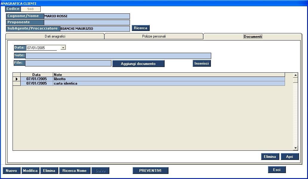Click the Note column header

point(169,75)
